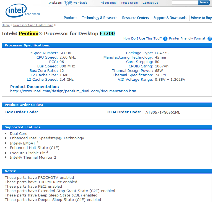Screen dimensions: 213x202
Task: Open How Do I Use This Tool link
Action: 142,38
